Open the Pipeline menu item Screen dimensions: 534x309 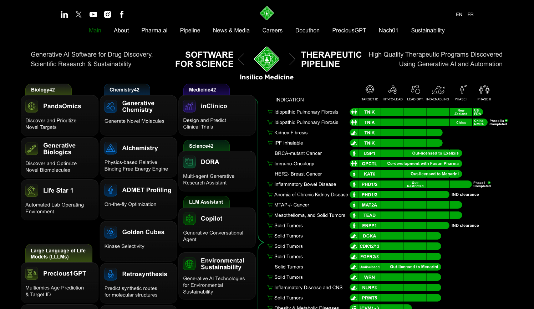(x=190, y=31)
